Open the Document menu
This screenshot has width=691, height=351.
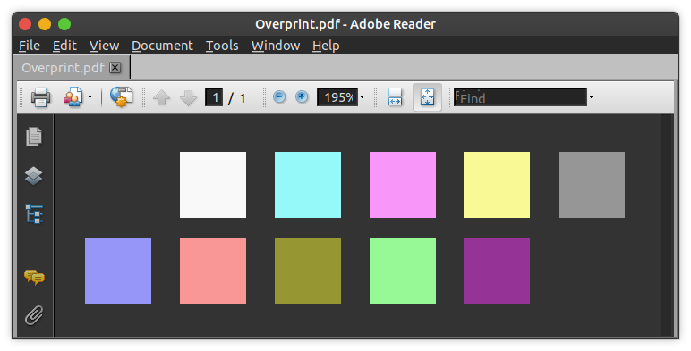162,46
